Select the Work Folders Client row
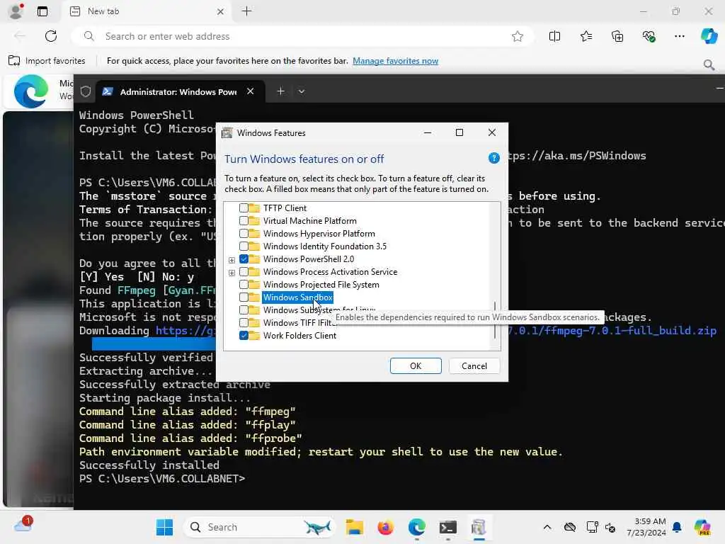 pyautogui.click(x=299, y=335)
